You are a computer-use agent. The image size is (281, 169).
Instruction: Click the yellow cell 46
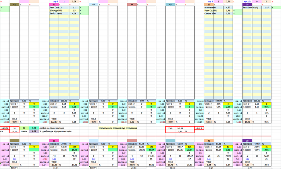click(x=267, y=147)
